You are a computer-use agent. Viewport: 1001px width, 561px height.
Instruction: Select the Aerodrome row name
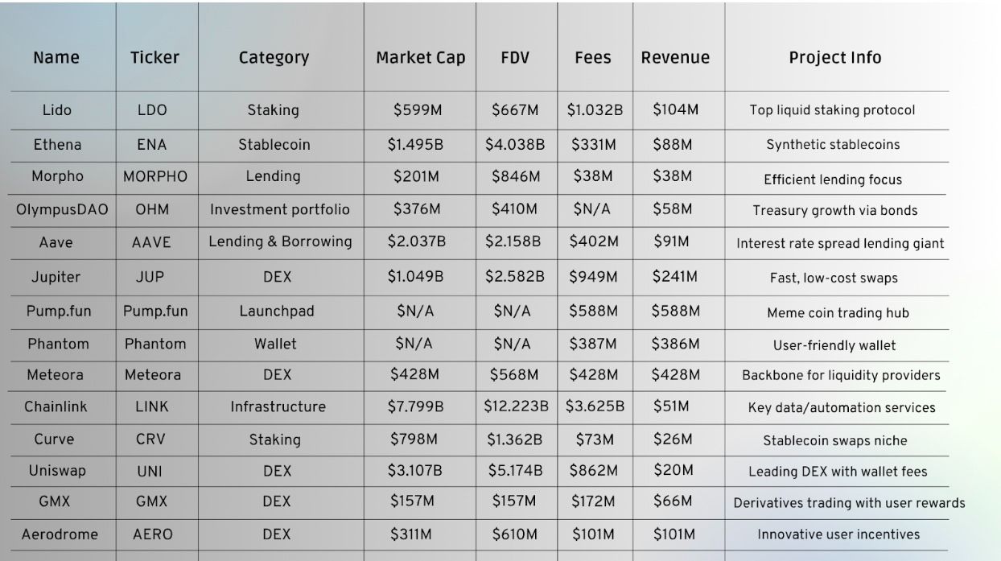60,534
